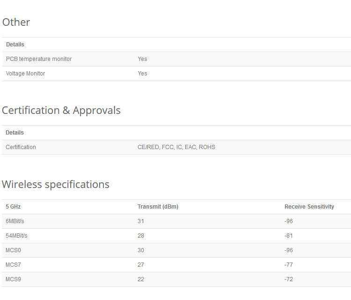Click the "Receive Sensitivity" column header
Screen dimensions: 351x300
point(309,207)
